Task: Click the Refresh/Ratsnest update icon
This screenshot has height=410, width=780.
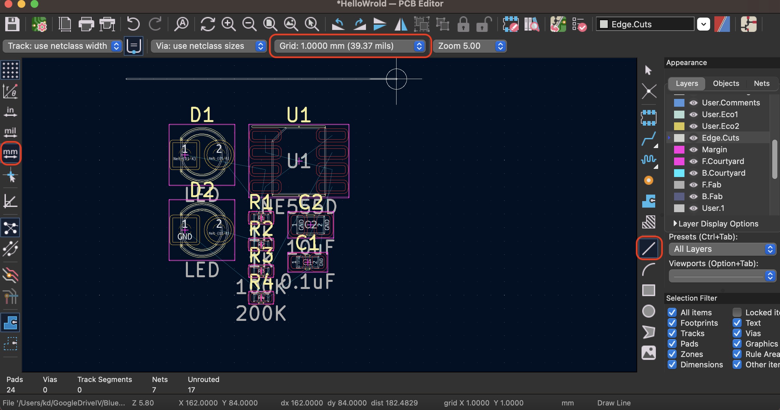Action: click(207, 24)
